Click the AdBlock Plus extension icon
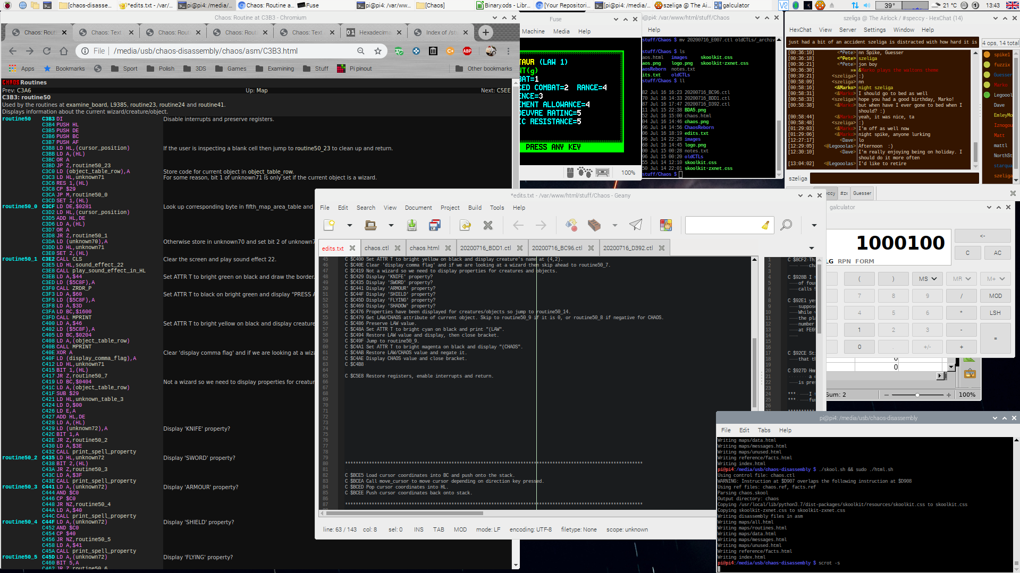The width and height of the screenshot is (1020, 573). tap(467, 51)
